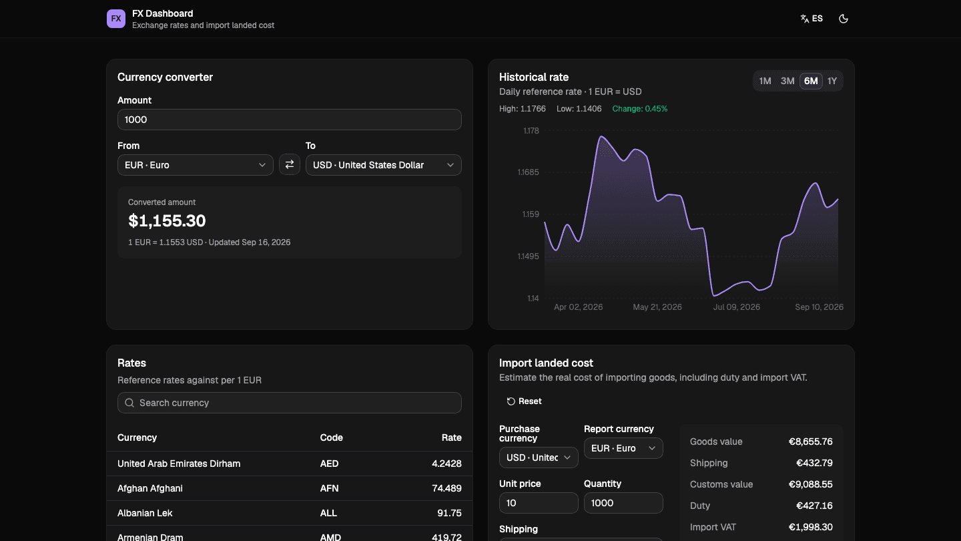Click the Goods value €8,655.76

click(810, 441)
